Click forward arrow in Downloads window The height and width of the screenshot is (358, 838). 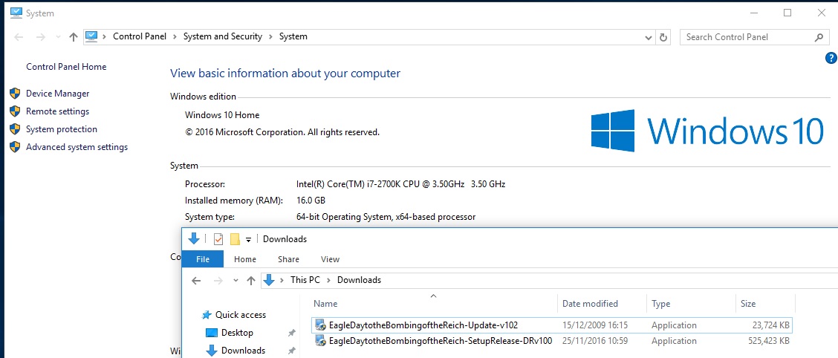(218, 280)
